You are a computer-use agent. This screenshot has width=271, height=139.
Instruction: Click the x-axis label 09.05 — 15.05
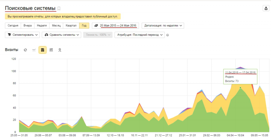coord(260,135)
